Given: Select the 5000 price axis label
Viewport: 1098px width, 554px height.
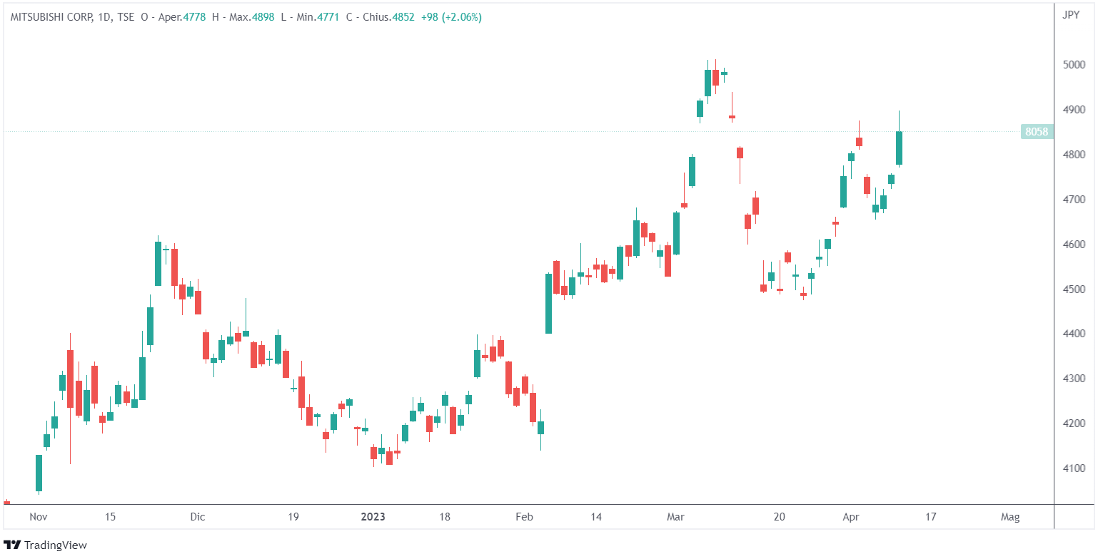Looking at the screenshot, I should coord(1074,65).
